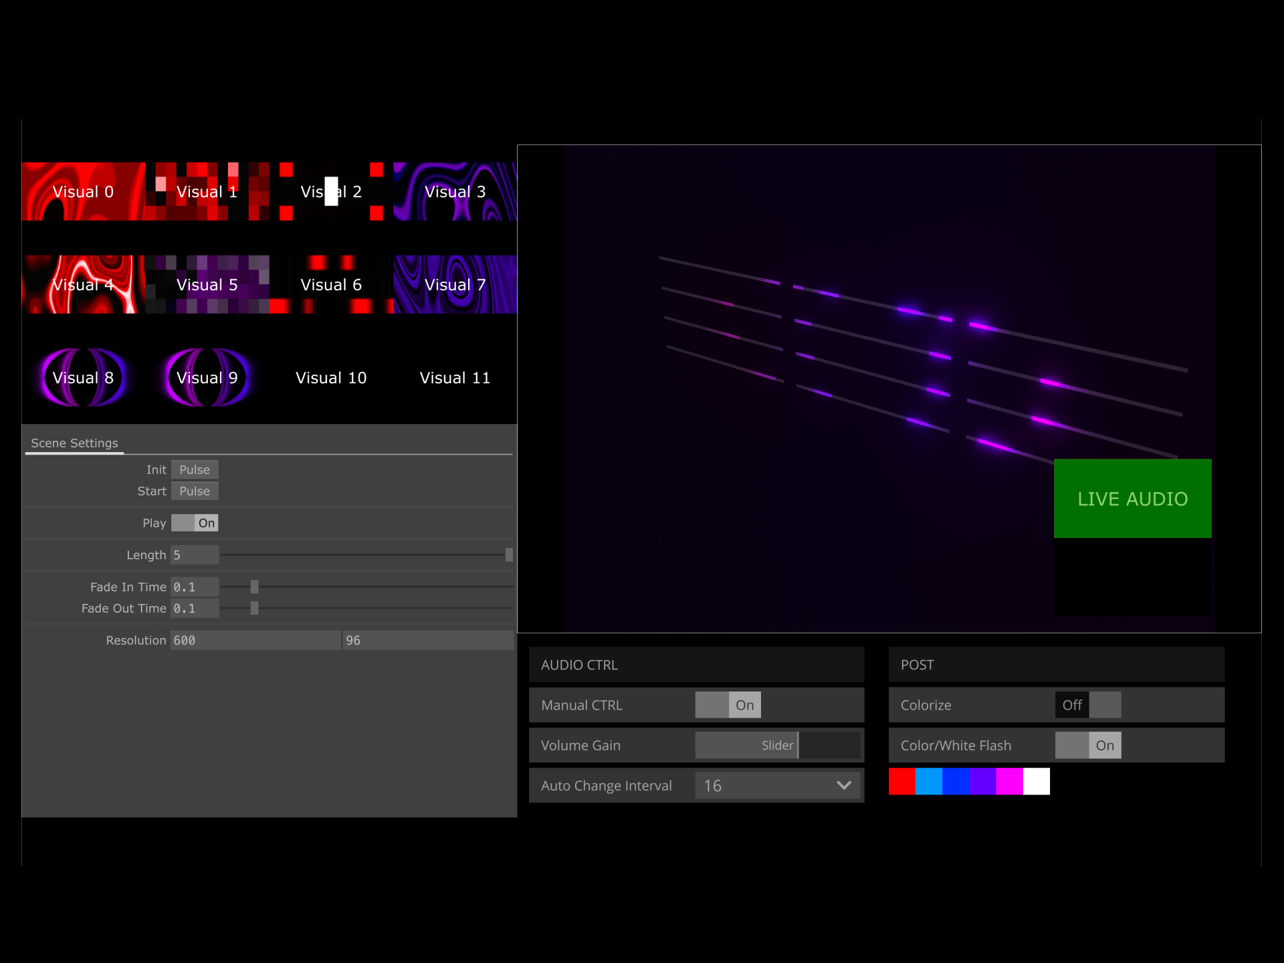Toggle the Manual CTRL switch

728,705
